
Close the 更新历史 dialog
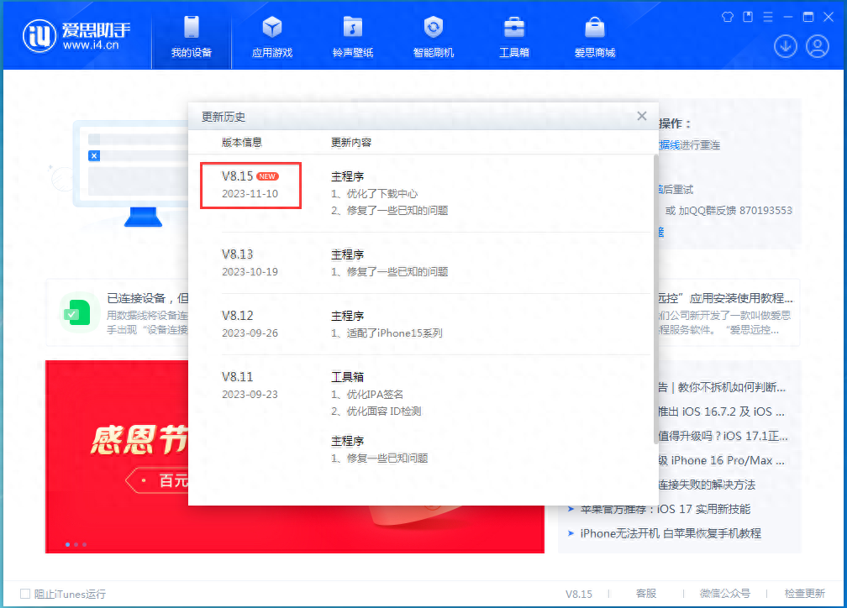[x=641, y=116]
